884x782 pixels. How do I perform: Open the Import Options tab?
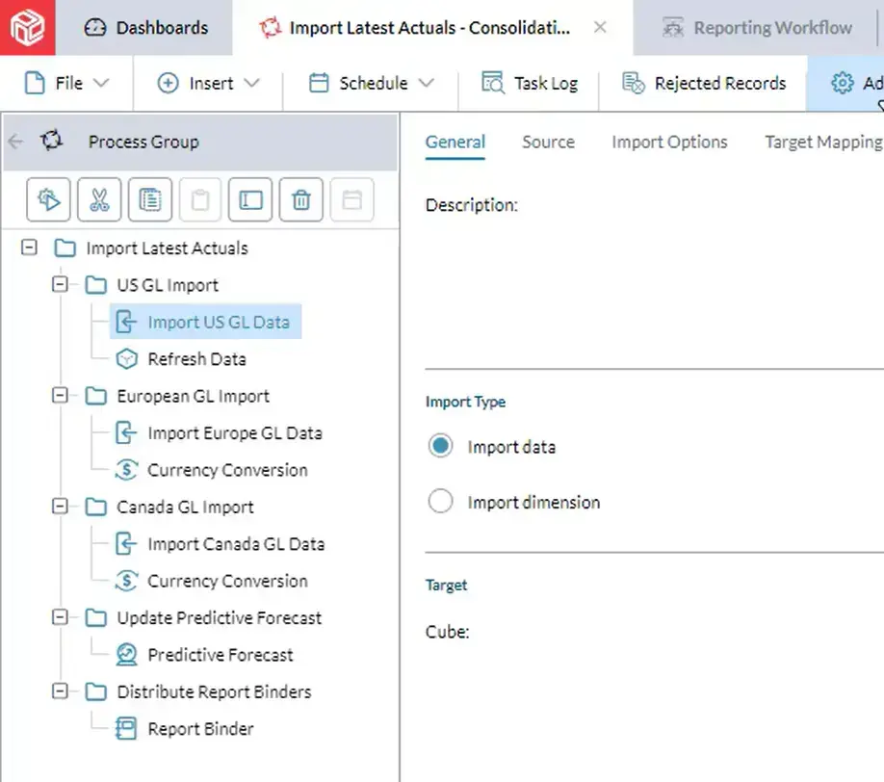[x=669, y=142]
